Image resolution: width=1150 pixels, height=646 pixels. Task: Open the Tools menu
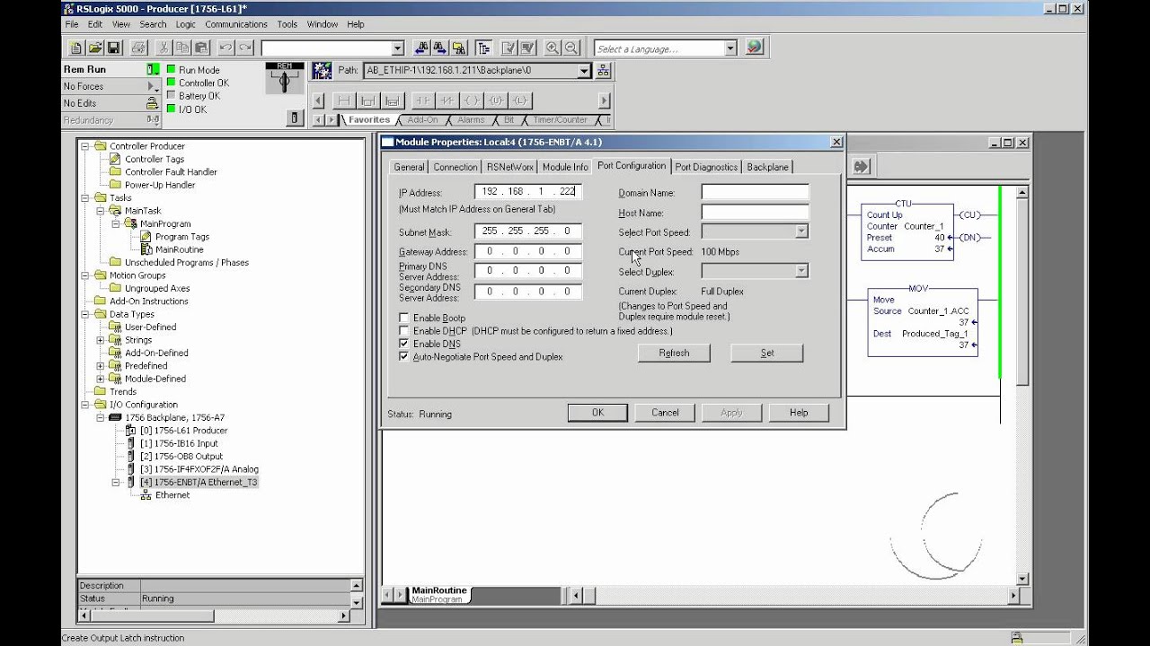pos(287,24)
